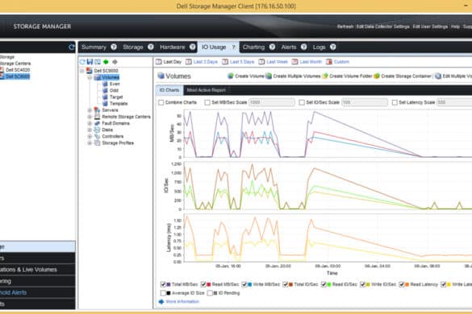The width and height of the screenshot is (472, 314).
Task: Click the Last 3 Days link
Action: pos(205,62)
